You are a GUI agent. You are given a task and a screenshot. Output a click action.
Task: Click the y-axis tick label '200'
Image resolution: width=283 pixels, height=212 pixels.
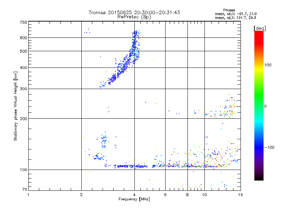[23, 119]
